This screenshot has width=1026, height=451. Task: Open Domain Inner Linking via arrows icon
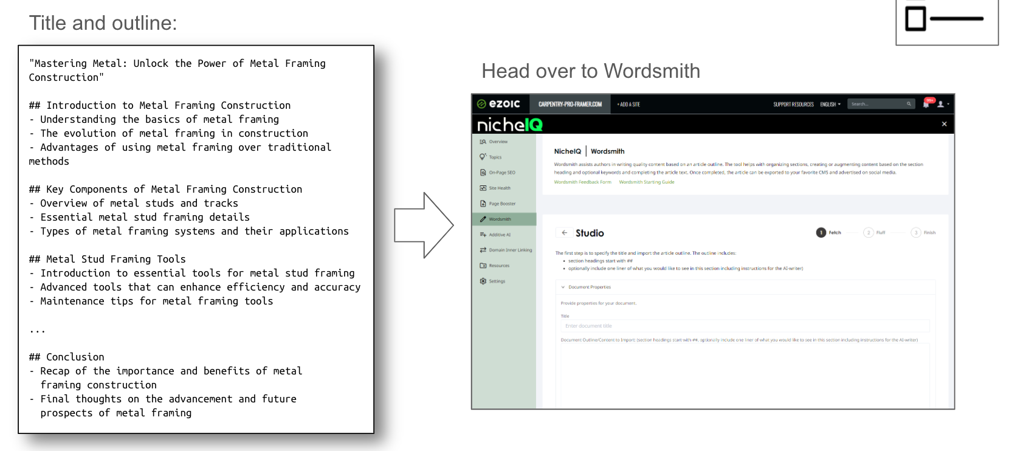click(x=483, y=250)
